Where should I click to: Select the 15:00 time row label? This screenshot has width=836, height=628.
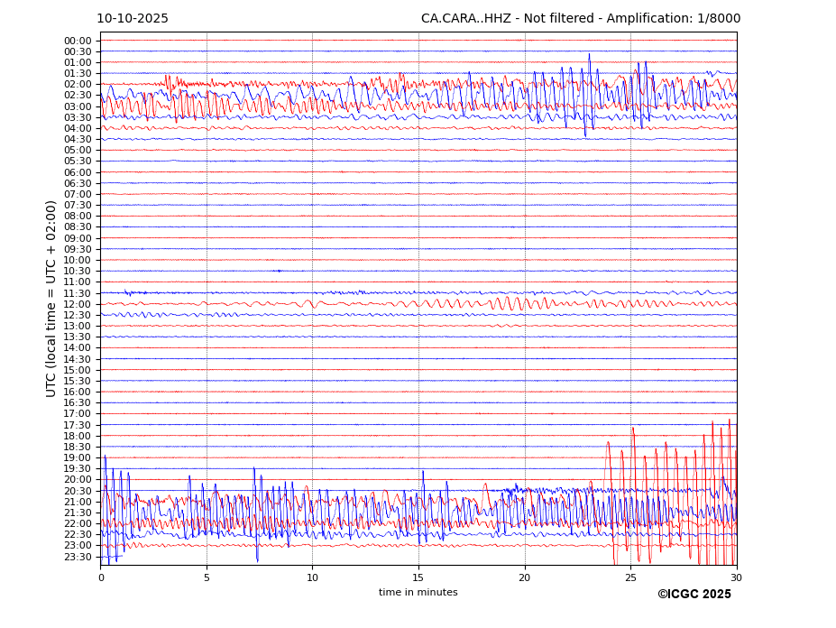point(78,370)
